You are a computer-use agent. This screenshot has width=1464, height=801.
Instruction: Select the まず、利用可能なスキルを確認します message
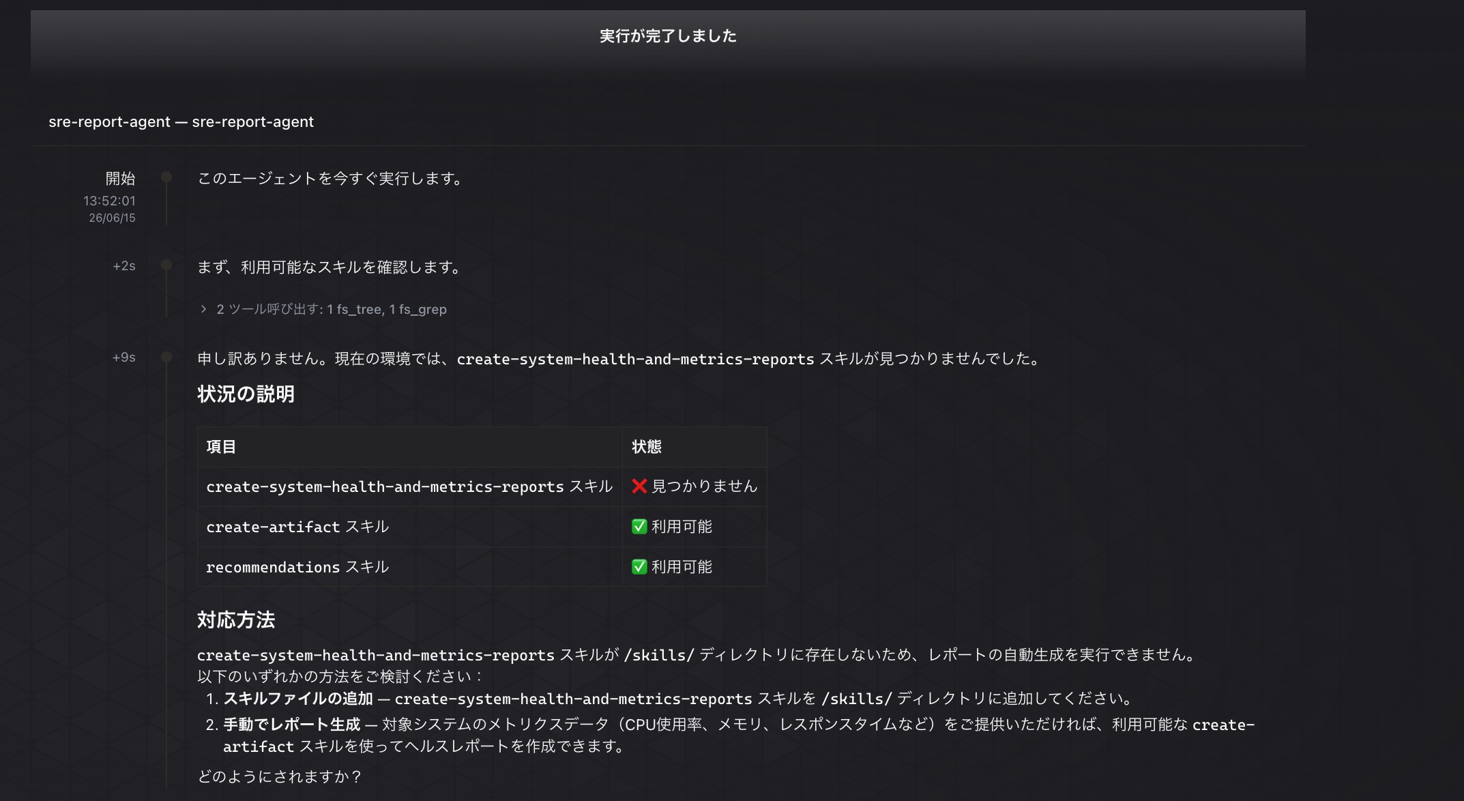click(329, 267)
